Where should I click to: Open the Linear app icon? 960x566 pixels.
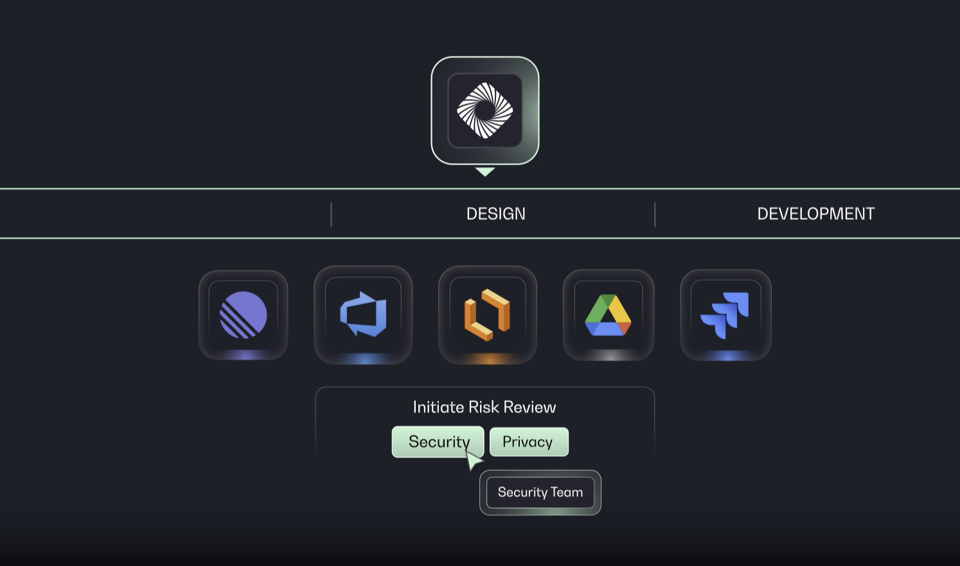[244, 315]
